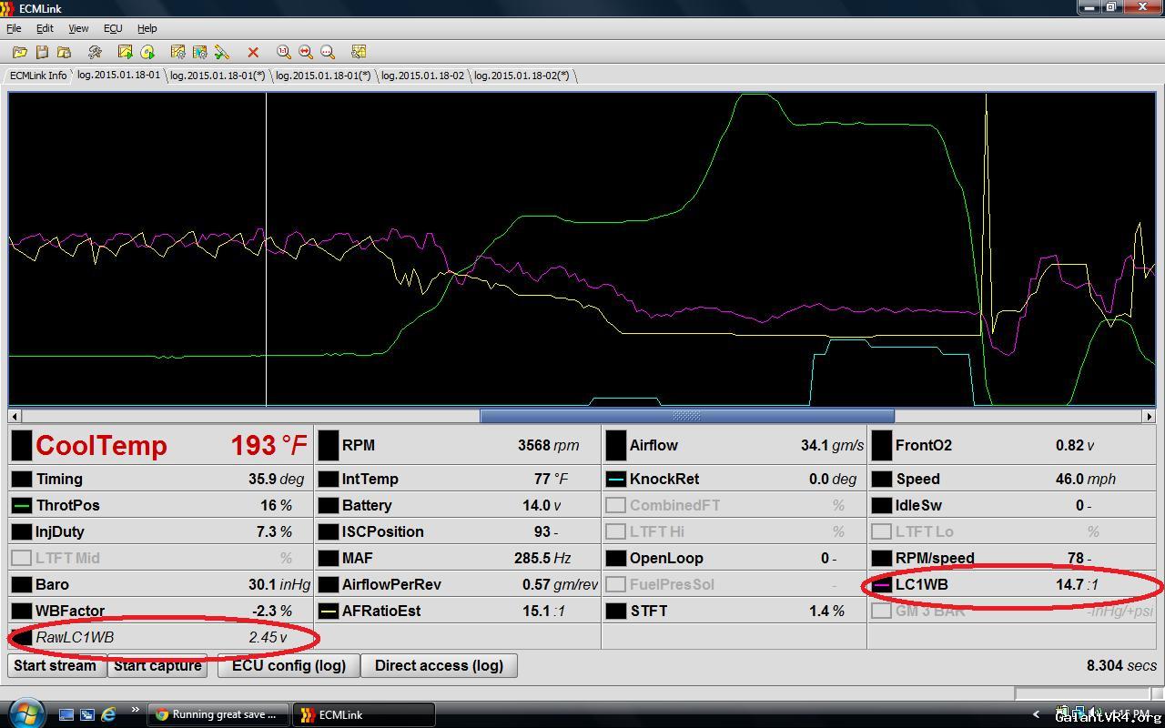Click the Direct access (log) button
1165x728 pixels.
[x=439, y=665]
